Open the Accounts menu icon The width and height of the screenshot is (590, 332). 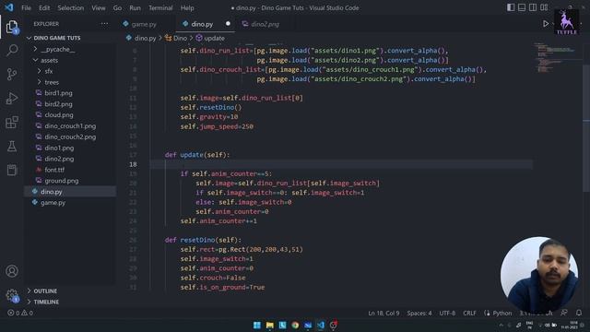coord(12,271)
